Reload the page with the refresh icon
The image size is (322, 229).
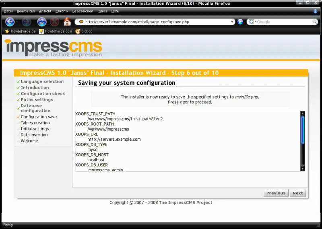pos(42,22)
